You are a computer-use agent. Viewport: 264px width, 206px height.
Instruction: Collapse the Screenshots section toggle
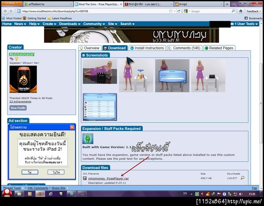pos(84,55)
